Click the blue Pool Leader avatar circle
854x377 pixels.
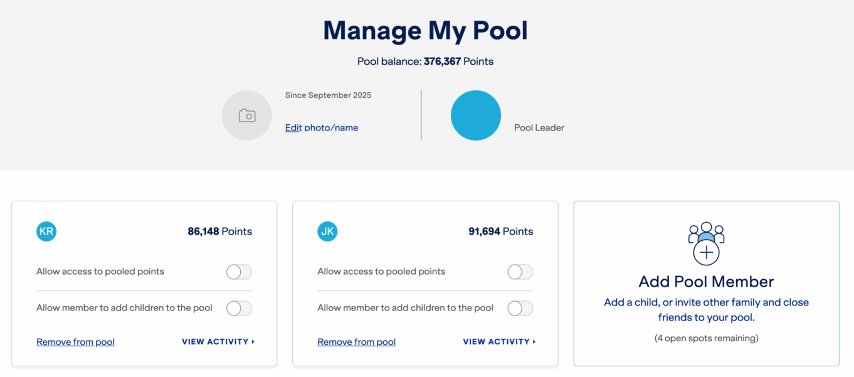pos(476,115)
